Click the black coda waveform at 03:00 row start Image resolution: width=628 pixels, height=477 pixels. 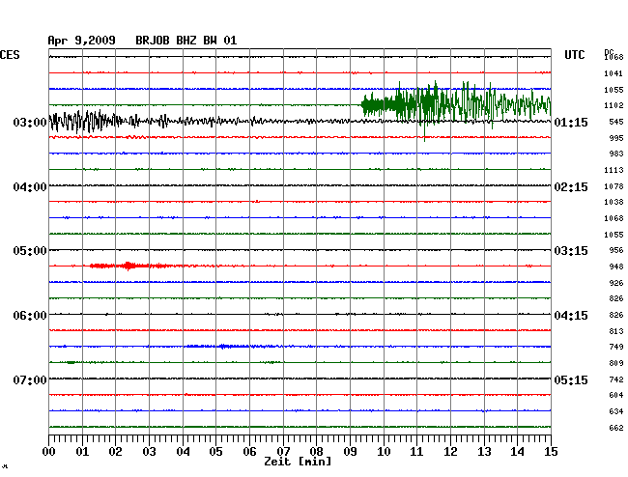(x=86, y=121)
